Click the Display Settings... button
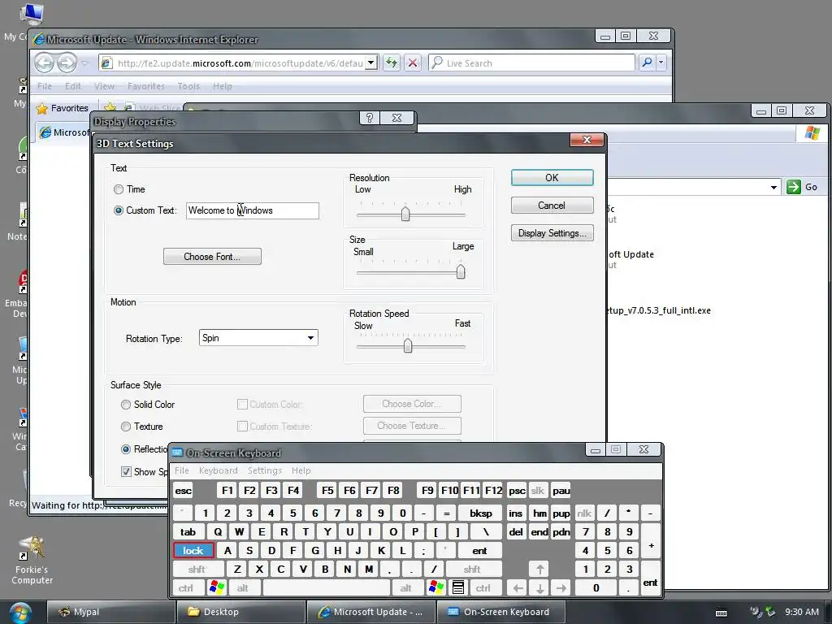The image size is (832, 624). tap(552, 233)
